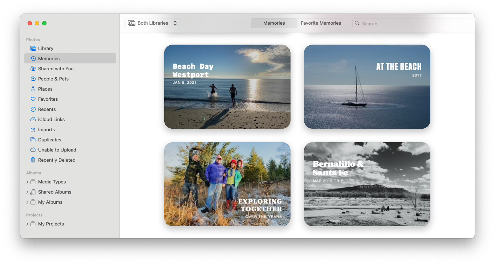495x265 pixels.
Task: Select the Favorites label
Action: pos(48,99)
